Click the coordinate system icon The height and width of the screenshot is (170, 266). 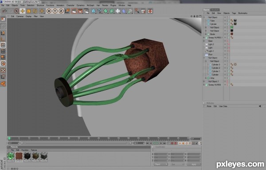[x=67, y=11]
